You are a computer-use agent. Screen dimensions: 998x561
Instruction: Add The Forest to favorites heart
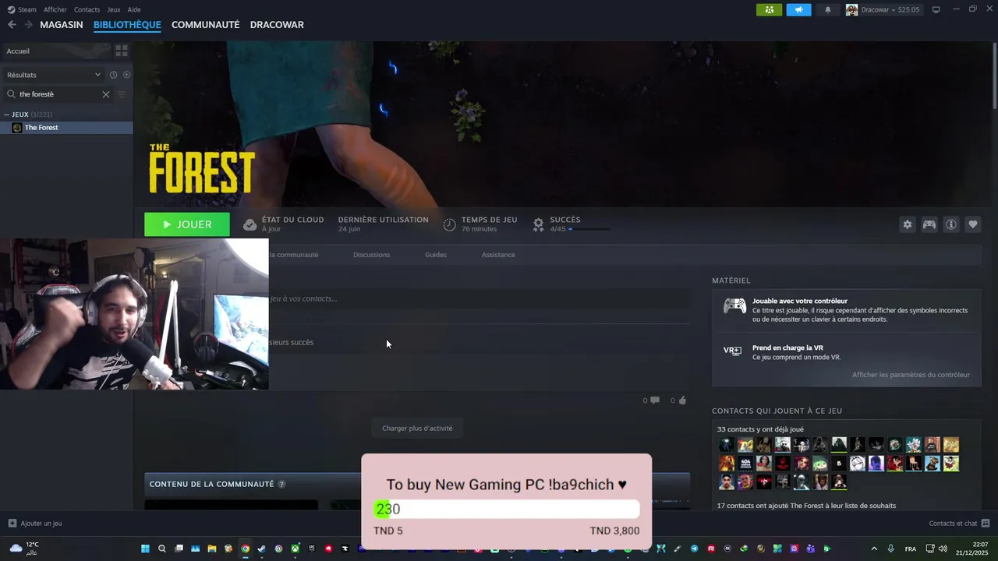(x=973, y=224)
